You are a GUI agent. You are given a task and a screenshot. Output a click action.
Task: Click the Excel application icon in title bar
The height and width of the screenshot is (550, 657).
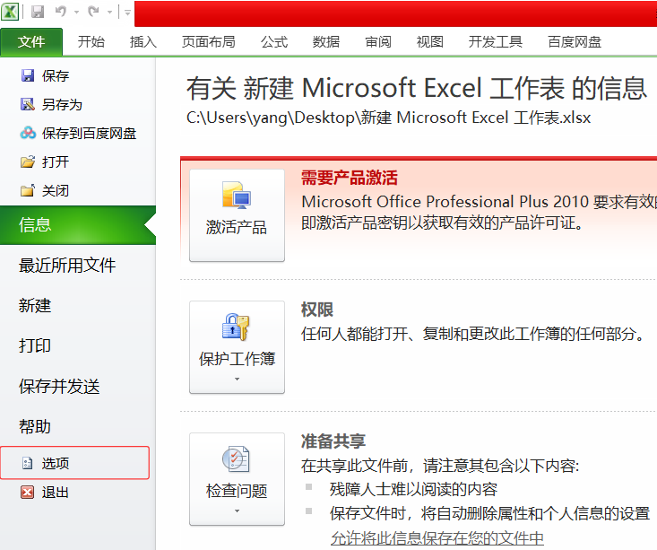tap(10, 12)
